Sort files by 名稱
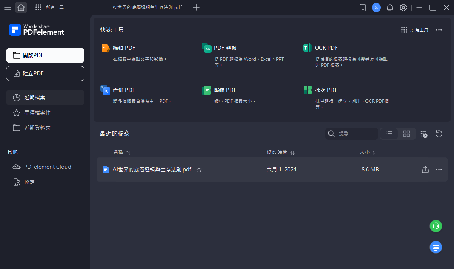The image size is (454, 269). pos(122,153)
